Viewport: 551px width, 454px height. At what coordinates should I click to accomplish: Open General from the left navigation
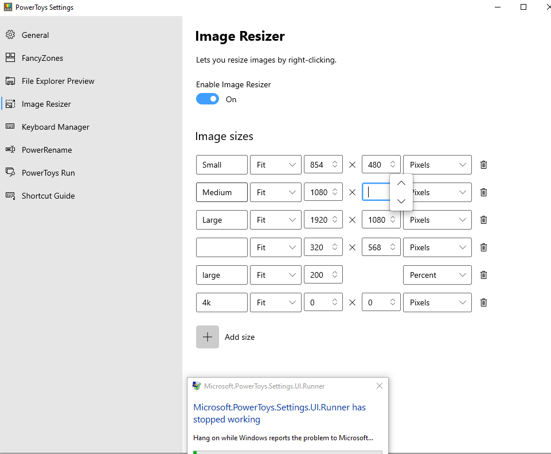pyautogui.click(x=34, y=35)
